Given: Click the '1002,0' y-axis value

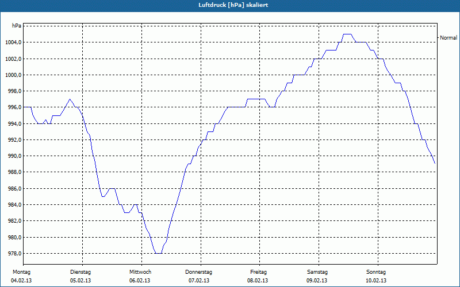Looking at the screenshot, I should (x=13, y=59).
